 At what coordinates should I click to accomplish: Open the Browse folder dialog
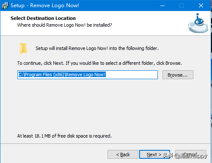pos(178,75)
